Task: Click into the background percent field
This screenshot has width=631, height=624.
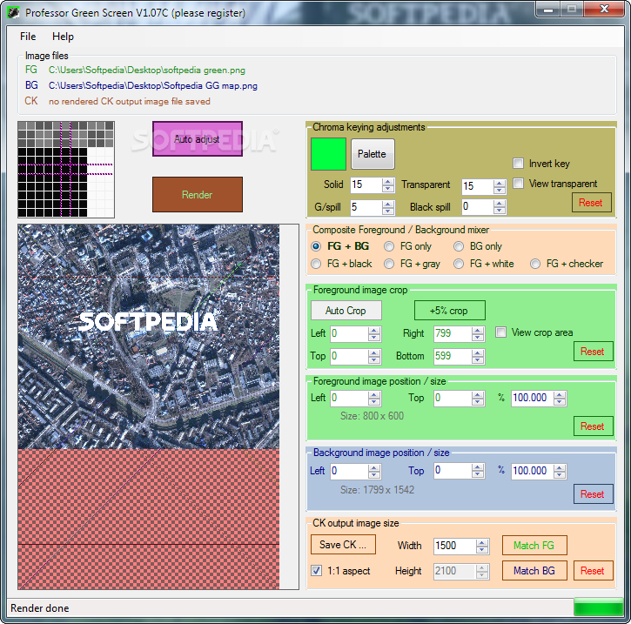Action: coord(533,471)
